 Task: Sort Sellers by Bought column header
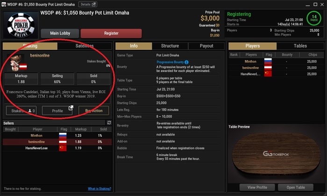point(10,129)
